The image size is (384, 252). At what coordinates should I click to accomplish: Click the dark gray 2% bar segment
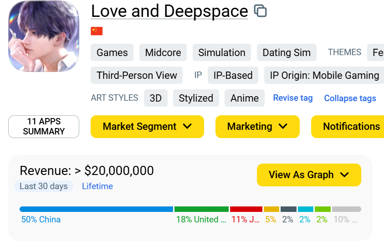pos(288,209)
